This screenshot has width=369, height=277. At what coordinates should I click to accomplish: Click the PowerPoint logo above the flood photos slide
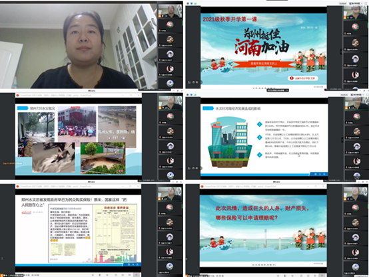tap(17, 95)
